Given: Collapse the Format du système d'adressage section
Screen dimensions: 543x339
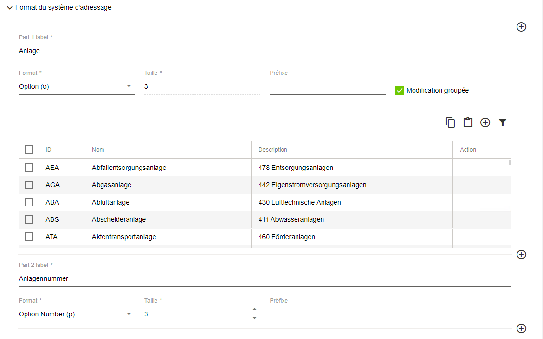Looking at the screenshot, I should tap(10, 7).
